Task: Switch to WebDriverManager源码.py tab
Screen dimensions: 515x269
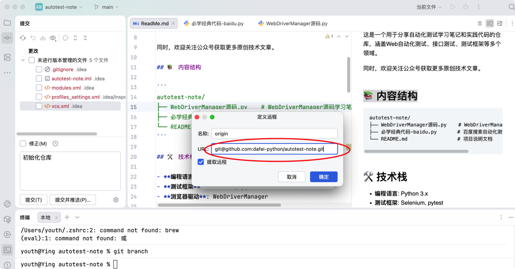Action: coord(293,23)
